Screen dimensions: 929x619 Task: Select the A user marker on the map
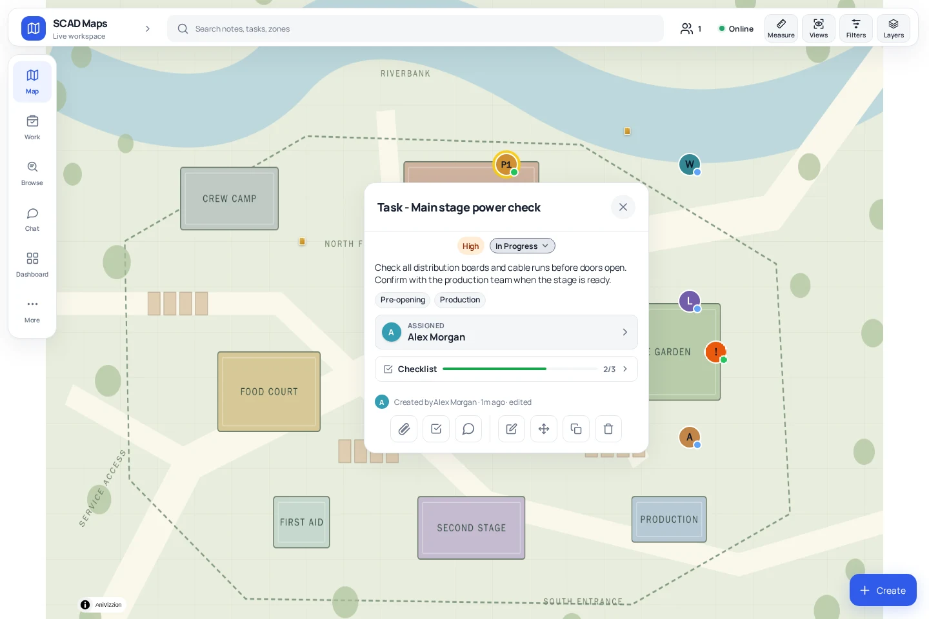[690, 437]
